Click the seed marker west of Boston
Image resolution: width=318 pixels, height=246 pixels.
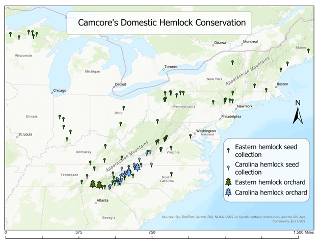click(266, 90)
